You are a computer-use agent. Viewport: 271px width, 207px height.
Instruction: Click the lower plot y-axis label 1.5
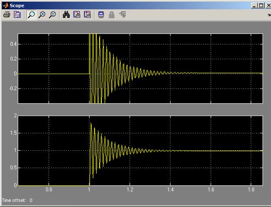[x=13, y=133]
